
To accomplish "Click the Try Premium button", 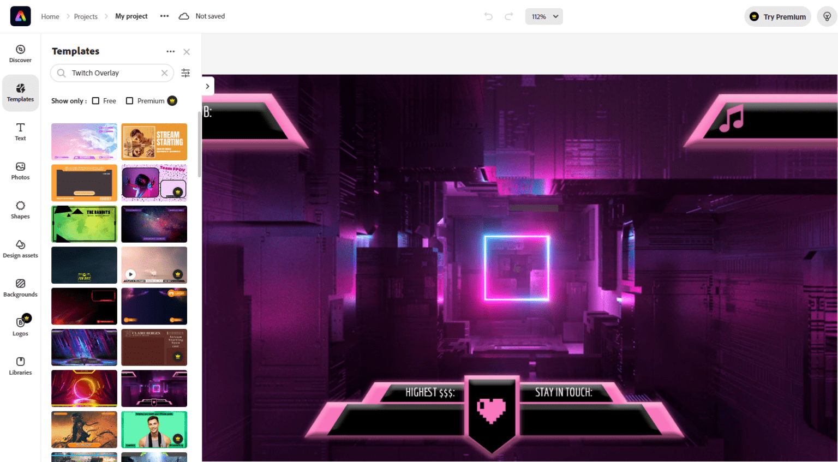I will point(777,16).
